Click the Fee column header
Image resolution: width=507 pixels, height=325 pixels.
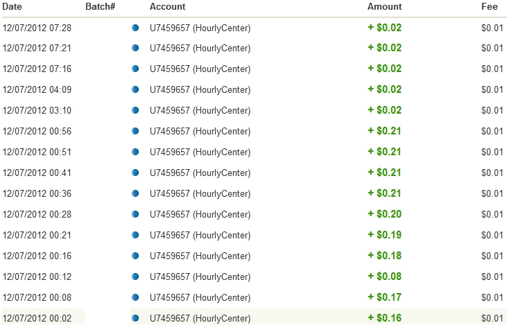489,6
